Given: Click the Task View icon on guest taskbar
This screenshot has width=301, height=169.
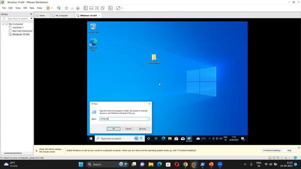Looking at the screenshot, I should click(156, 138).
